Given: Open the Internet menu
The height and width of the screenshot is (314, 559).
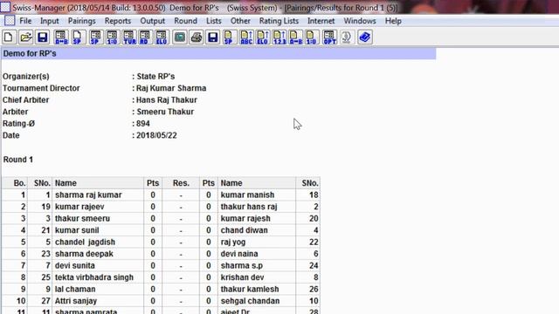Looking at the screenshot, I should [321, 21].
